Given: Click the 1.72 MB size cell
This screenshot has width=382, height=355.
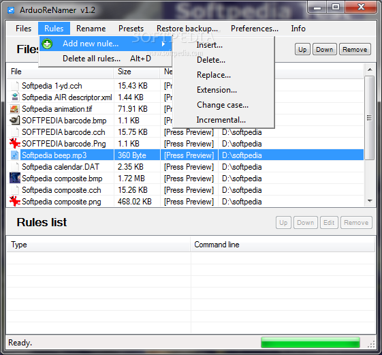Looking at the screenshot, I should (137, 179).
